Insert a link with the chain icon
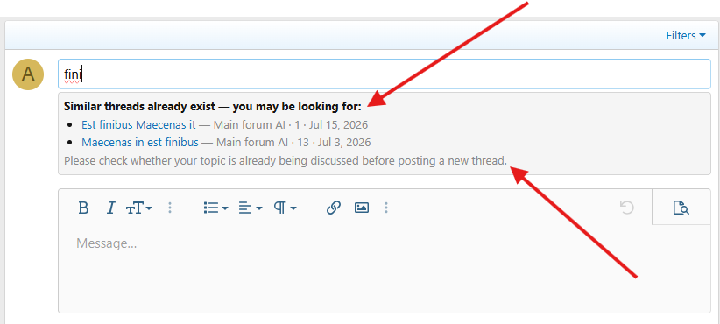Screen dimensions: 720x324 (334, 208)
